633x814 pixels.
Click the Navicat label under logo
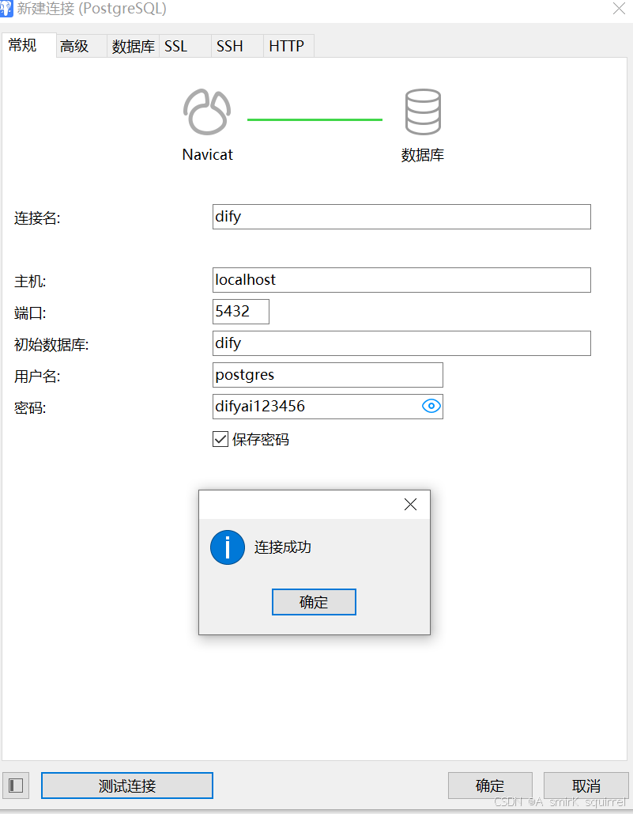[x=207, y=155]
